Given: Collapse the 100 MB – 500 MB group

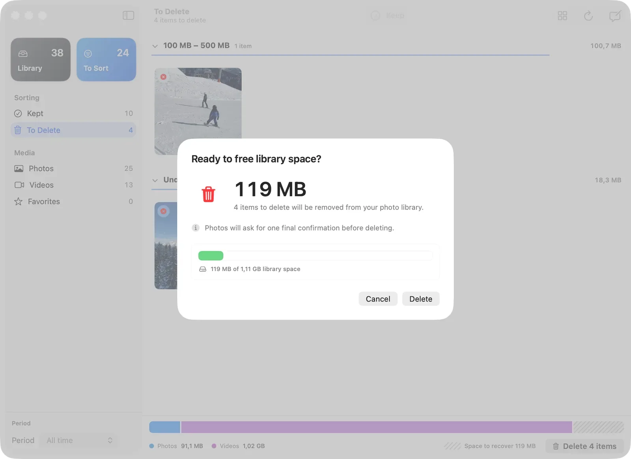Looking at the screenshot, I should 155,46.
